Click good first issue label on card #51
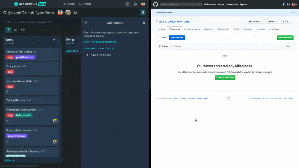 pyautogui.click(x=25, y=57)
